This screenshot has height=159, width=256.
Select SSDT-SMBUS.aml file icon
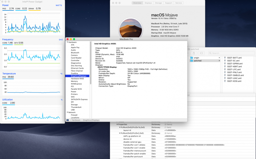225,75
